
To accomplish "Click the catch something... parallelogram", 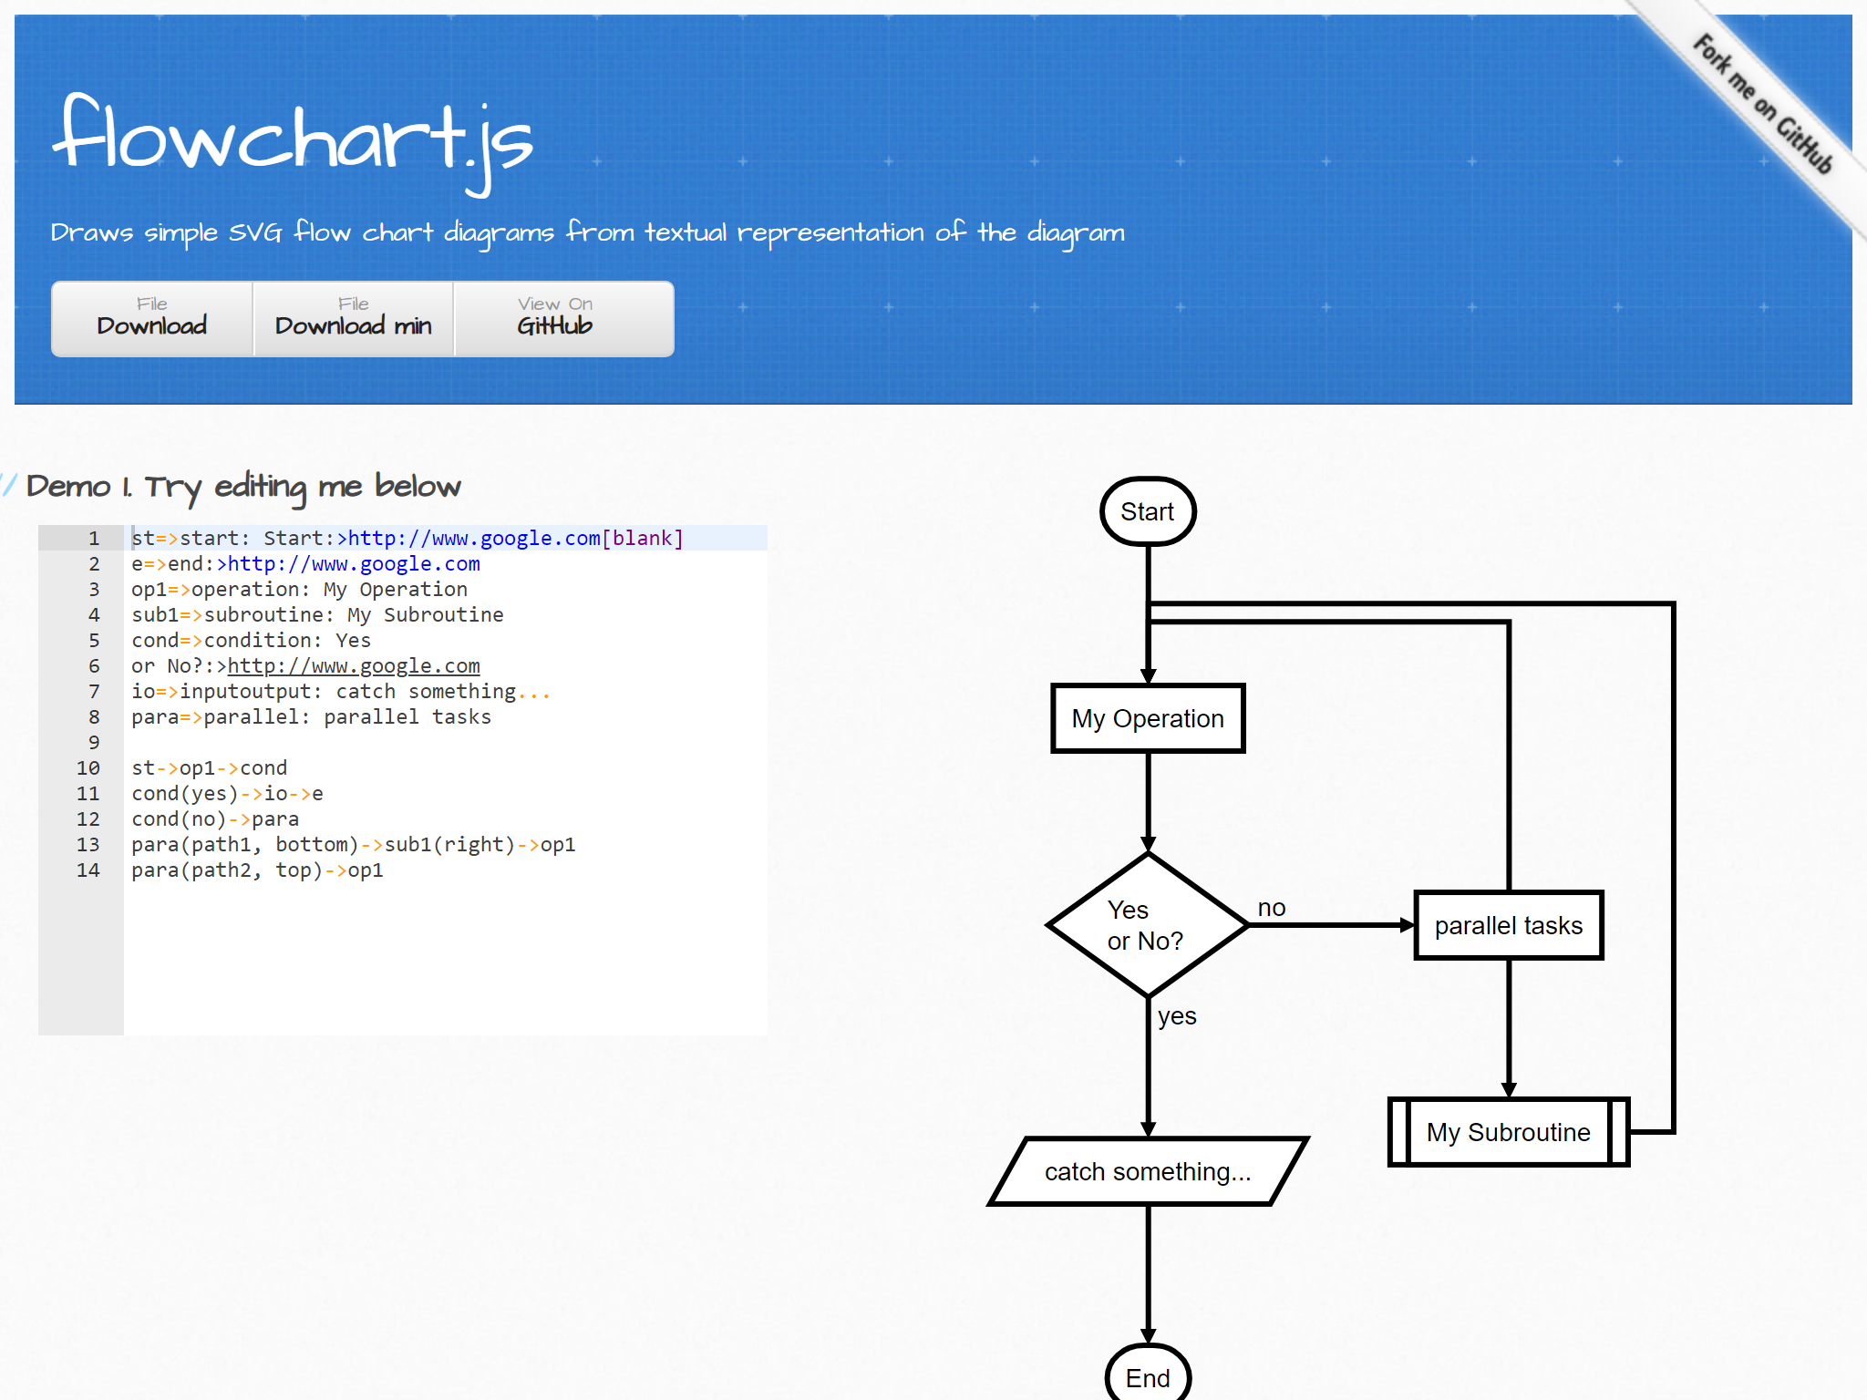I will (x=1148, y=1171).
